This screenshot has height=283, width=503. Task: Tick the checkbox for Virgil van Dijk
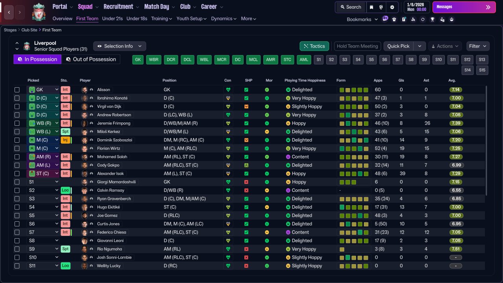tap(17, 107)
